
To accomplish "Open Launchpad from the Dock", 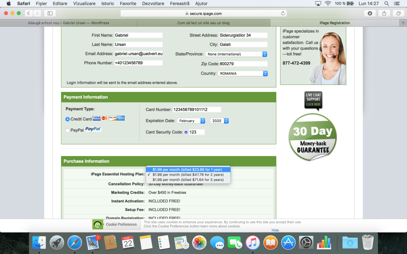I will (x=57, y=243).
